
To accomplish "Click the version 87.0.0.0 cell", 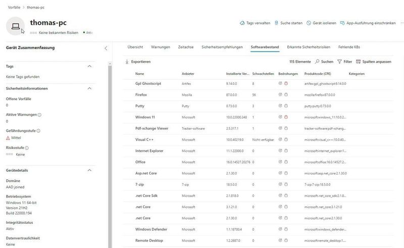I will click(231, 95).
